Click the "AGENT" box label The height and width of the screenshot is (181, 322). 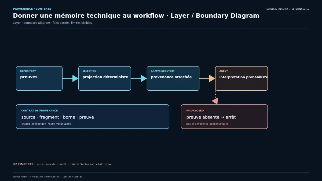click(224, 71)
